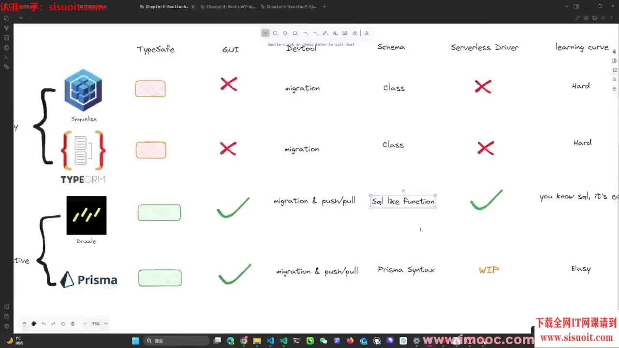The width and height of the screenshot is (619, 348).
Task: Open the extra shapes tool after the divider
Action: point(366,33)
